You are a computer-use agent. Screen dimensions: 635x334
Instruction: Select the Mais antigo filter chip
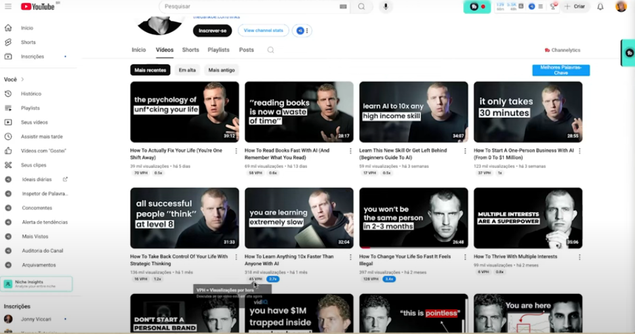(x=222, y=70)
